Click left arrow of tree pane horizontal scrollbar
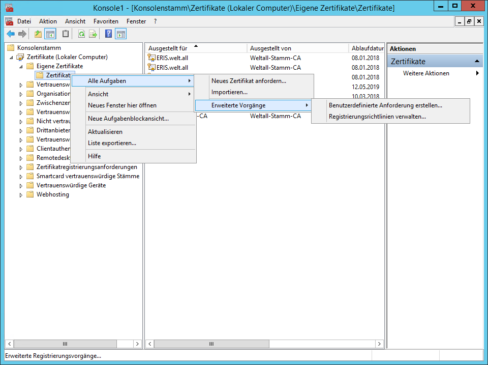 click(9, 344)
